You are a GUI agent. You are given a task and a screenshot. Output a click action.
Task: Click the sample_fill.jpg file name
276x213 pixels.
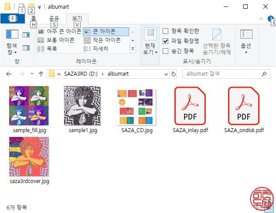30,130
